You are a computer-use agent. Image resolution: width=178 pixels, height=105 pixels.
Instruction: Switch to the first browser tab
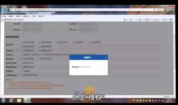[14, 13]
